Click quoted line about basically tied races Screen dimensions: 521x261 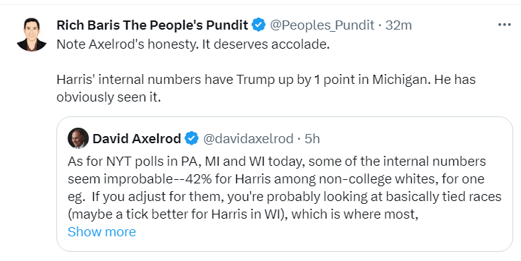(284, 197)
